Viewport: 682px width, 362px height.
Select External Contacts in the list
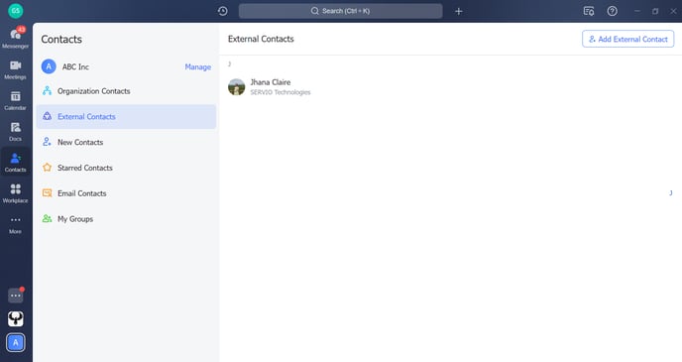[126, 117]
